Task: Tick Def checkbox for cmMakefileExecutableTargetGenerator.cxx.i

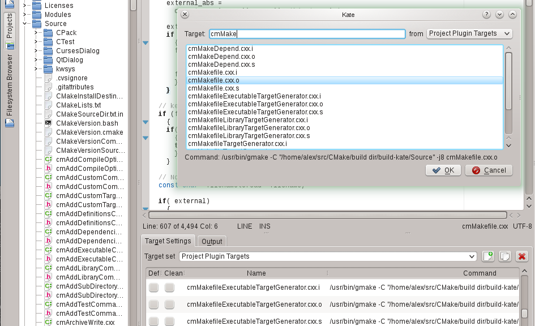Action: click(x=153, y=288)
